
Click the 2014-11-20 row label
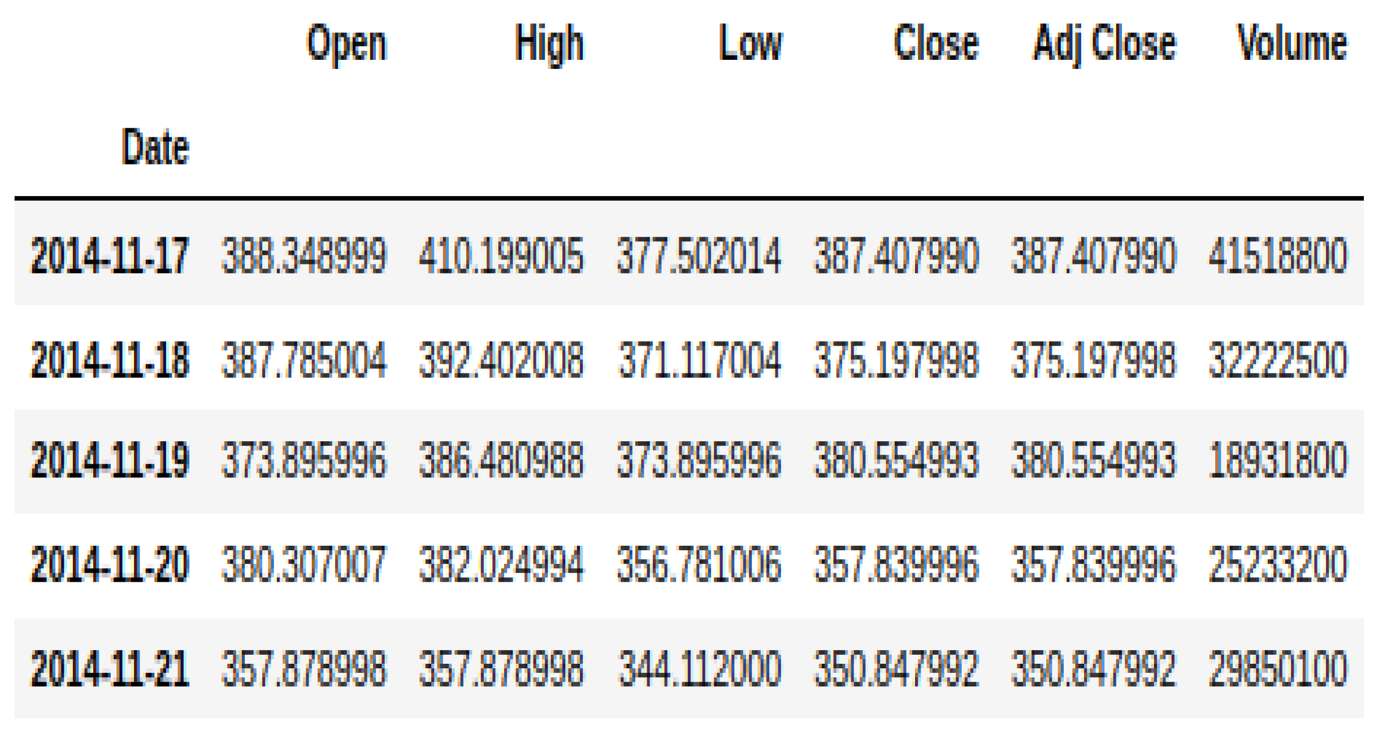pyautogui.click(x=110, y=564)
